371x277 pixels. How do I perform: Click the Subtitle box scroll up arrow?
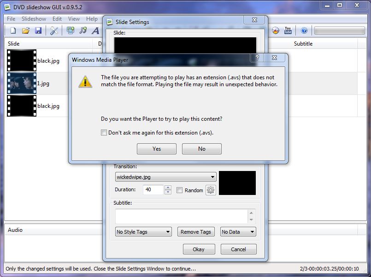[251, 213]
